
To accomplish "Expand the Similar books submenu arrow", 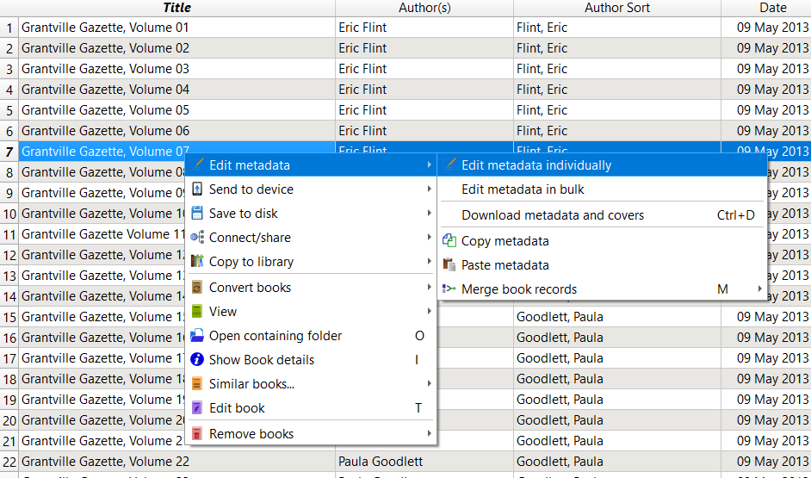I will [x=429, y=384].
